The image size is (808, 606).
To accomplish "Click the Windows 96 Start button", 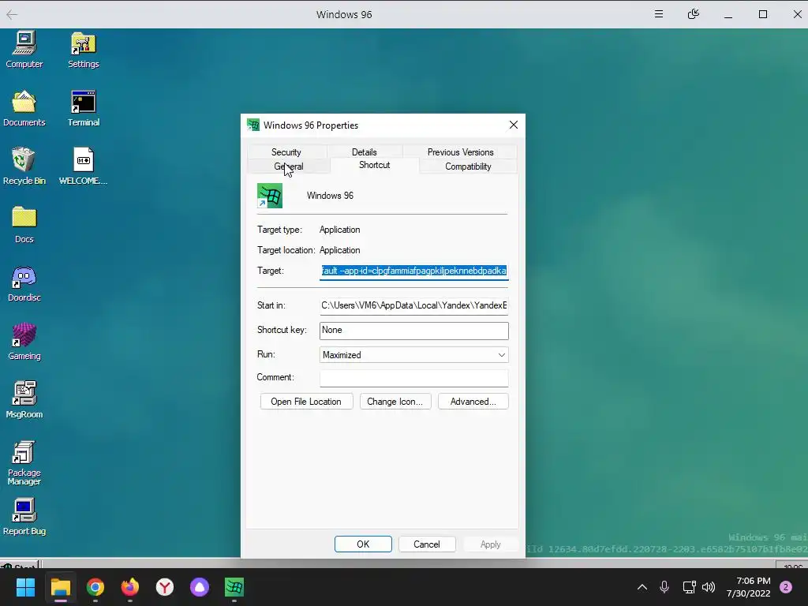I will (20, 565).
